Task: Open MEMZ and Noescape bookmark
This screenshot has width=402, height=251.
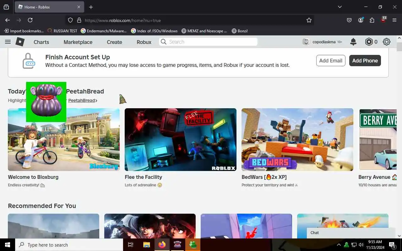Action: [x=204, y=31]
